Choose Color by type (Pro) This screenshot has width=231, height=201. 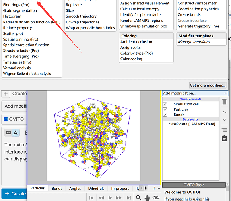[x=136, y=53]
